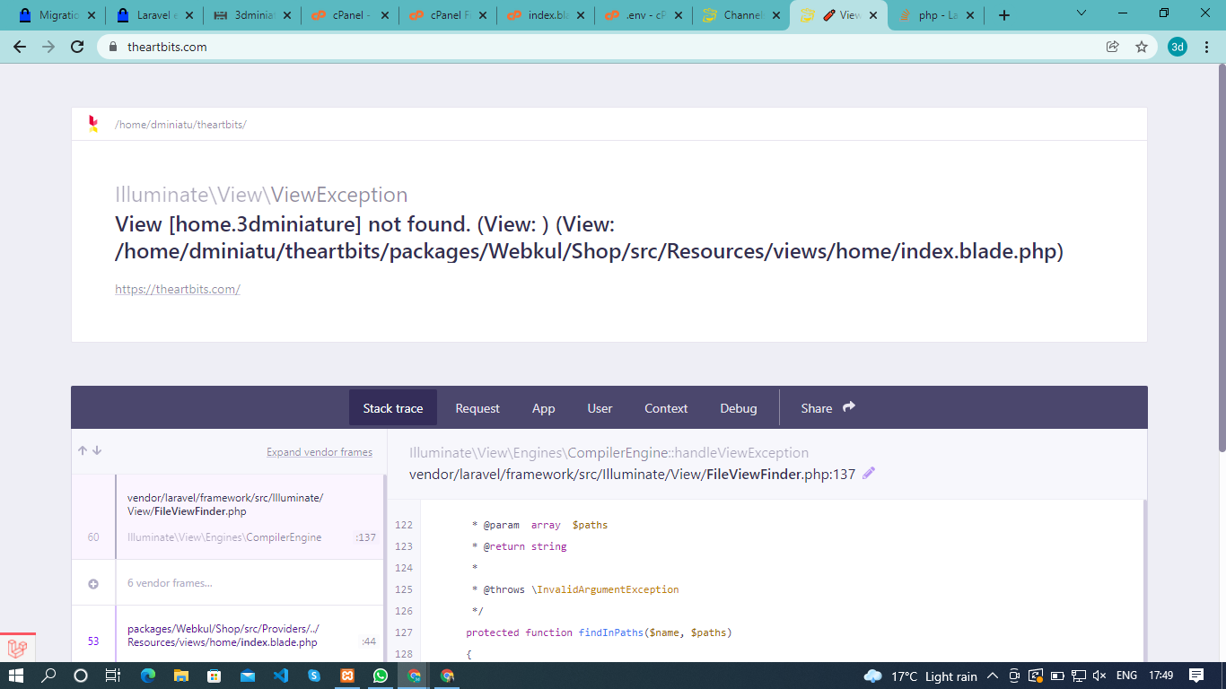Open Chrome three-dot menu
The width and height of the screenshot is (1226, 689).
1207,47
